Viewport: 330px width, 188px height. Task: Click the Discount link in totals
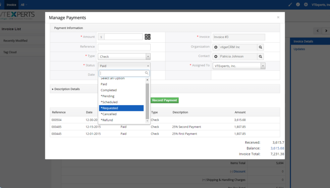pos(239,171)
